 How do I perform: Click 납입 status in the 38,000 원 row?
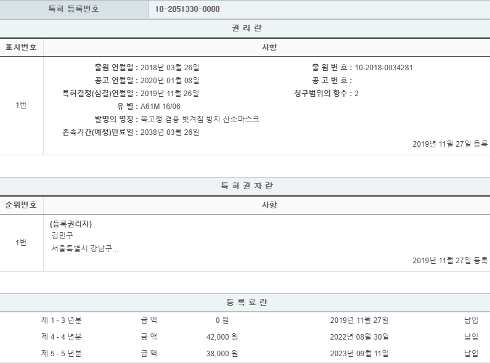point(472,353)
